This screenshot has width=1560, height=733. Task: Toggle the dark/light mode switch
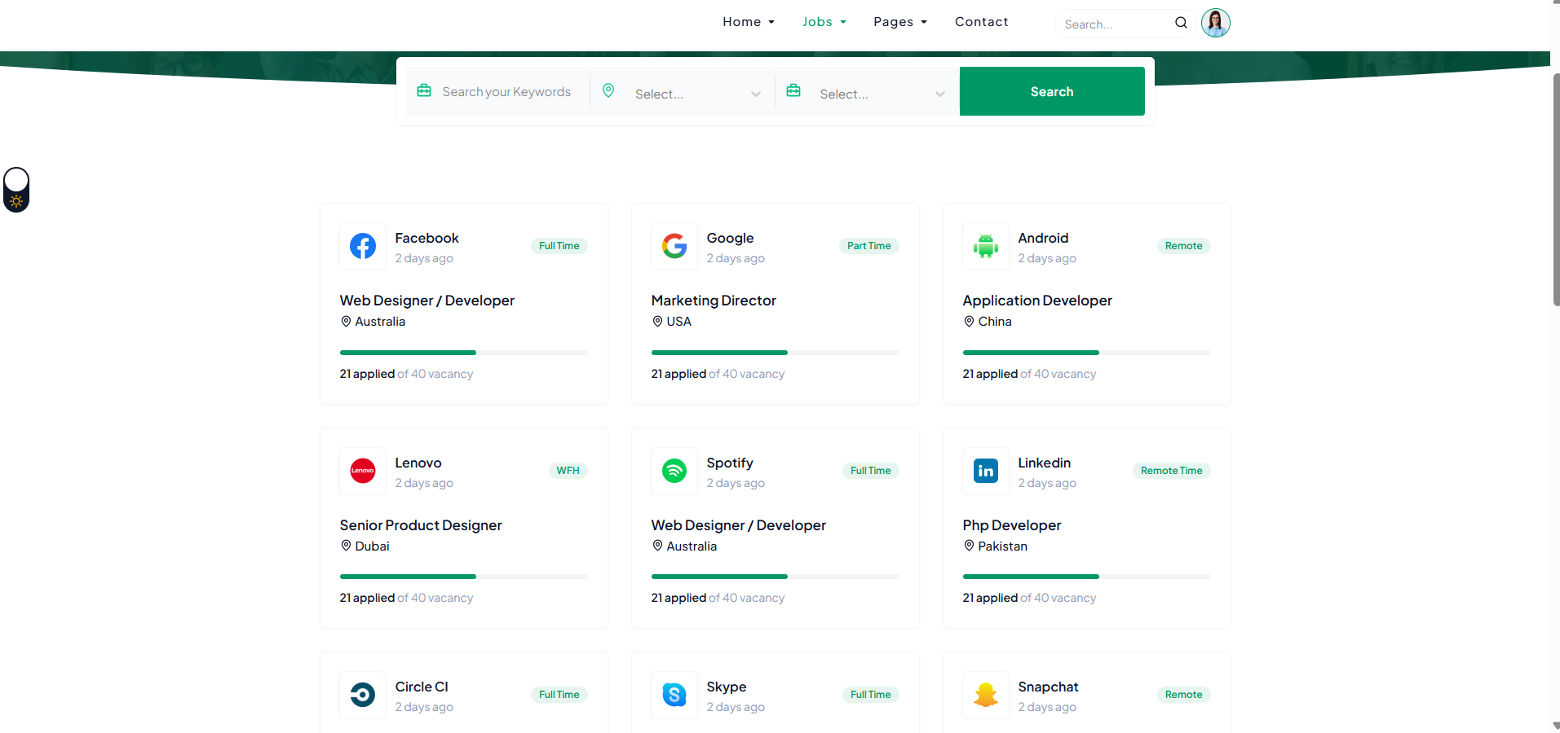16,190
